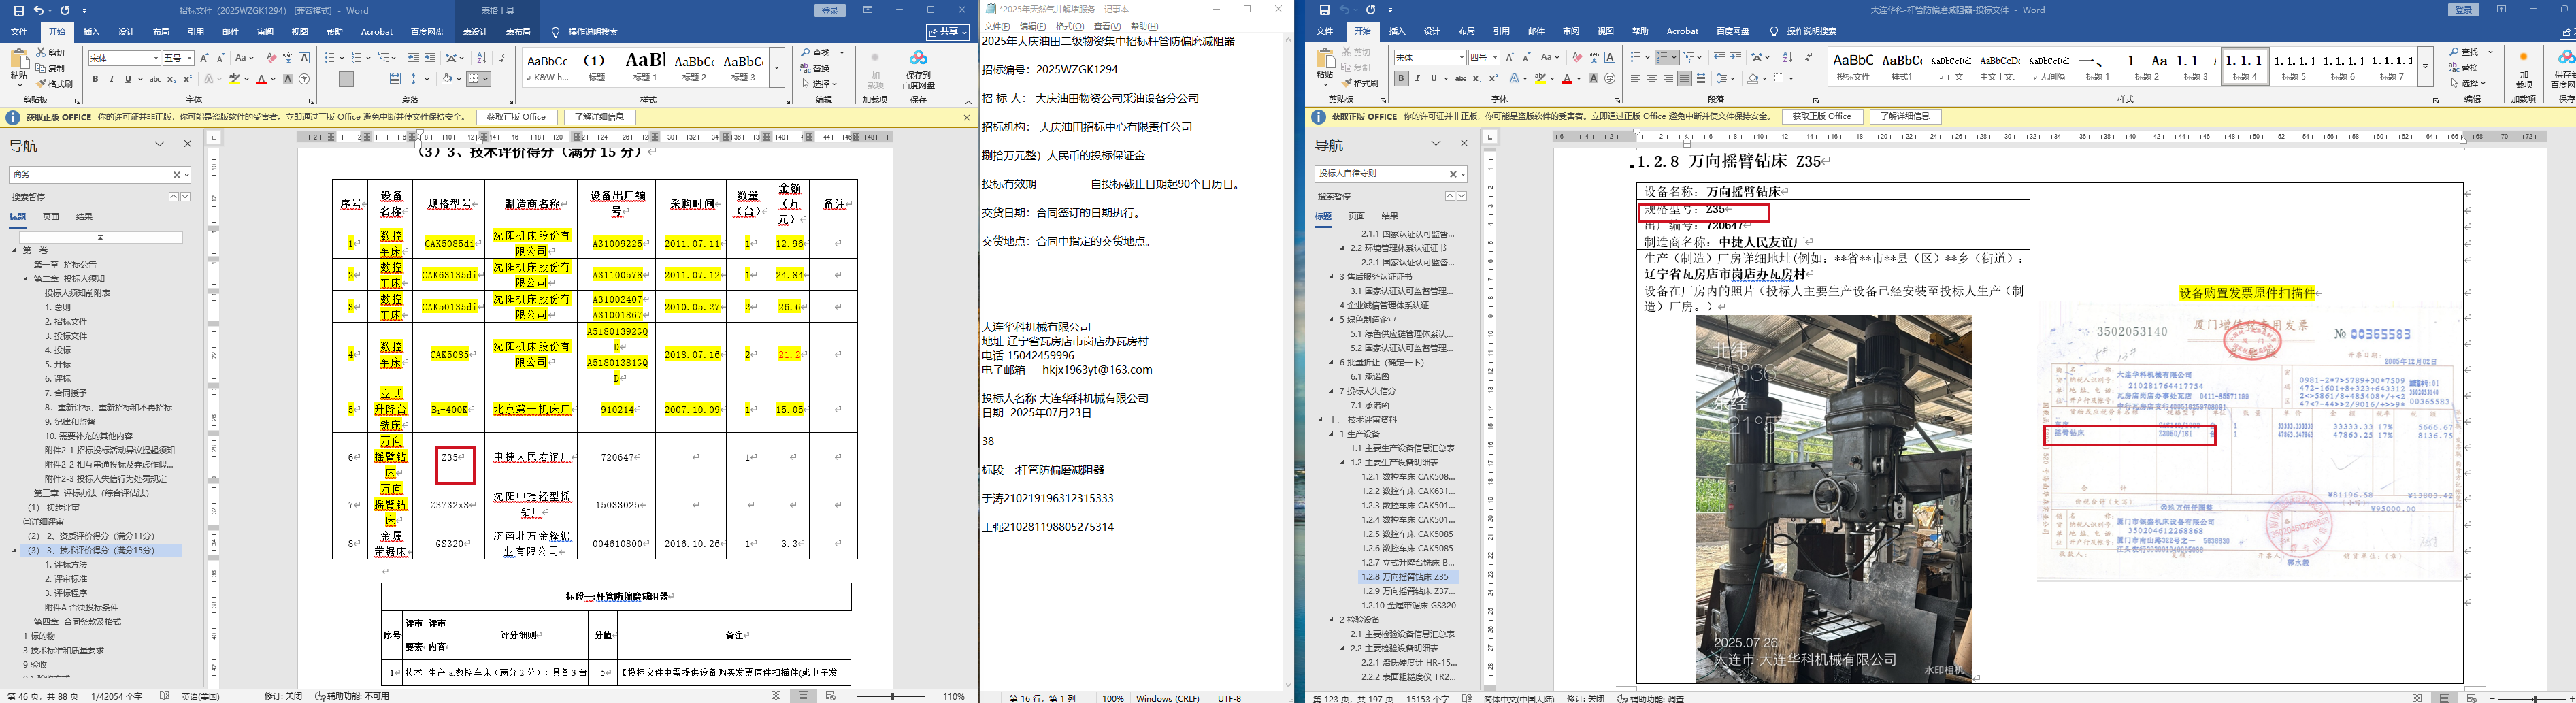Viewport: 2576px width, 703px height.
Task: Toggle justify alignment in right Word ribbon
Action: pos(1684,78)
